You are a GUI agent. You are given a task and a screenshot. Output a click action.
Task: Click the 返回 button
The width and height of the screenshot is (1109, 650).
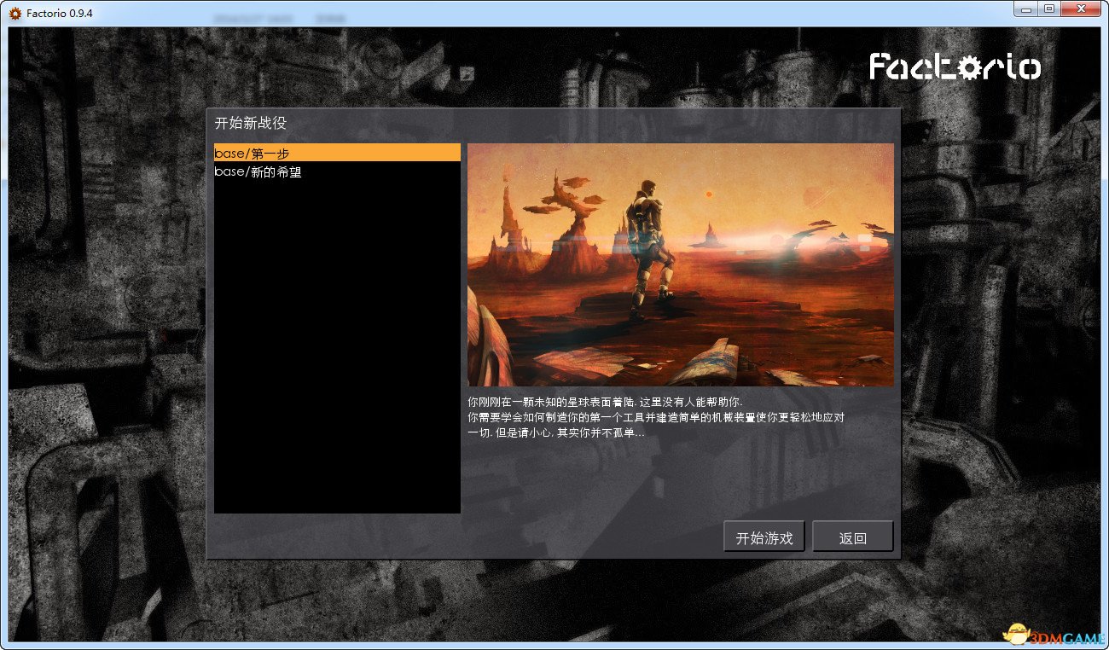point(853,537)
